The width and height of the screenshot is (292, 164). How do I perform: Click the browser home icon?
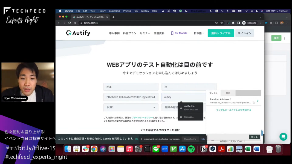(75, 23)
